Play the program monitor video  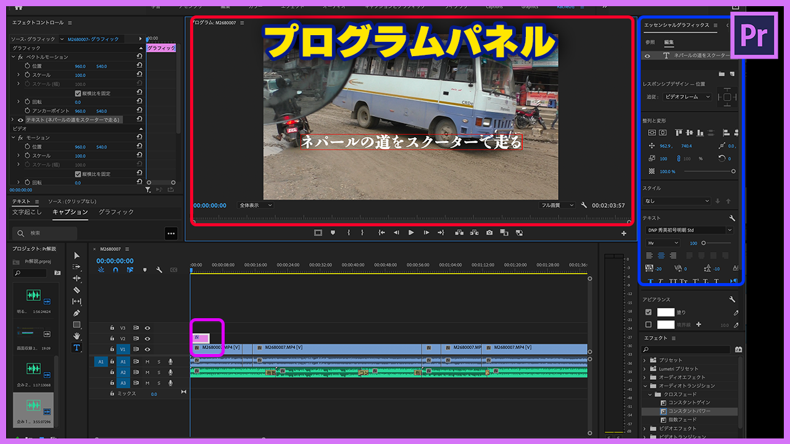click(411, 232)
